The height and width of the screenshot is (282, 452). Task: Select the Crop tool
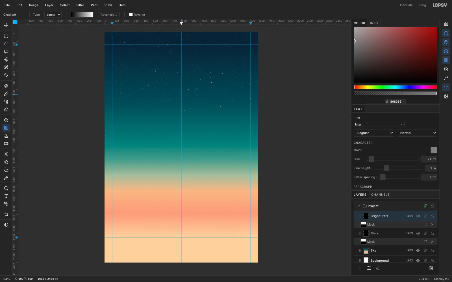click(6, 214)
